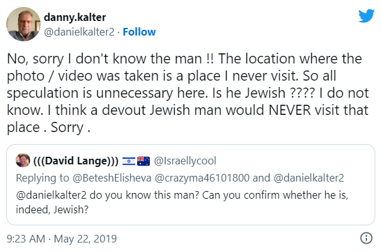Follow the danny.kalter account
Image resolution: width=381 pixels, height=252 pixels.
tap(139, 32)
